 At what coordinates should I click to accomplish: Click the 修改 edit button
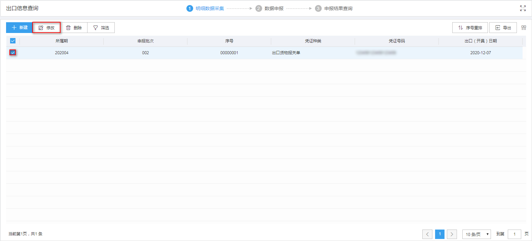point(46,28)
